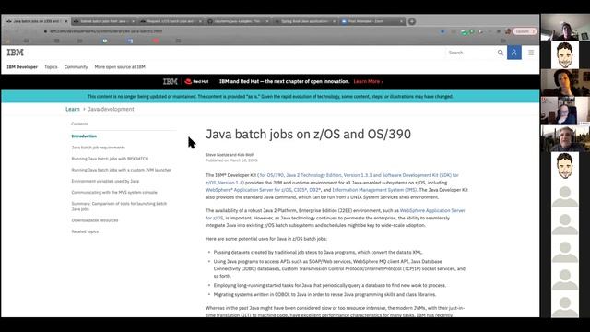Switch to the Spring Boot Java application tab
The image size is (590, 332).
[305, 21]
